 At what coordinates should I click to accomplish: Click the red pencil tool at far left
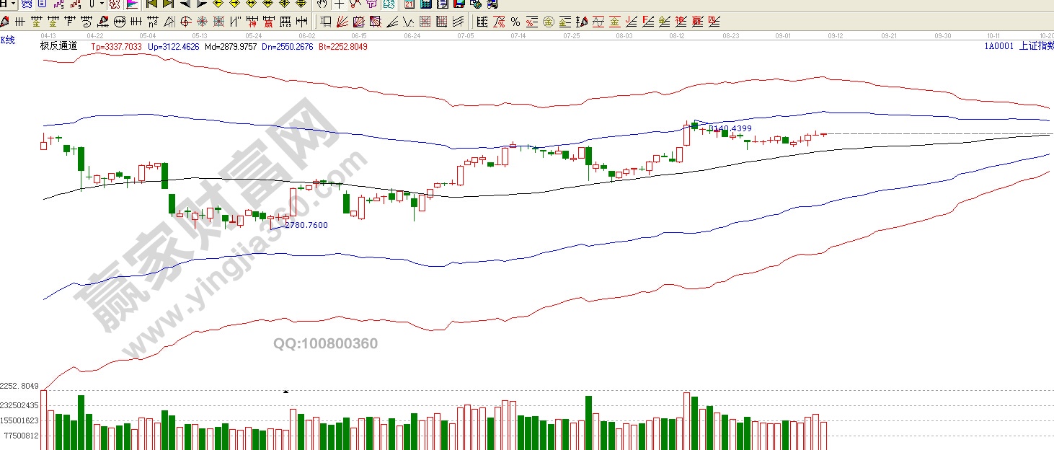click(x=4, y=22)
